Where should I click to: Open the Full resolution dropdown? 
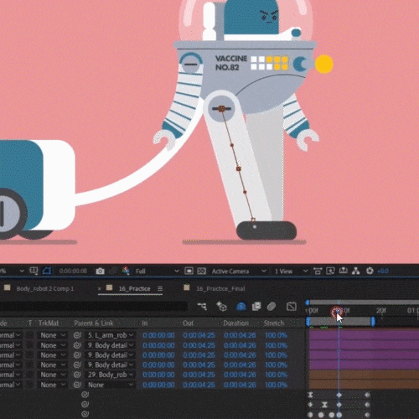point(157,272)
